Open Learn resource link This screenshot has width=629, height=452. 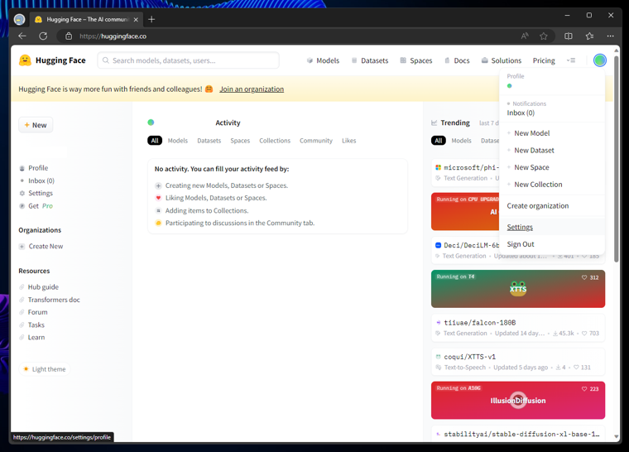(x=31, y=337)
